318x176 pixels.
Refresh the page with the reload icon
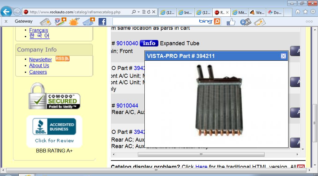pos(149,12)
